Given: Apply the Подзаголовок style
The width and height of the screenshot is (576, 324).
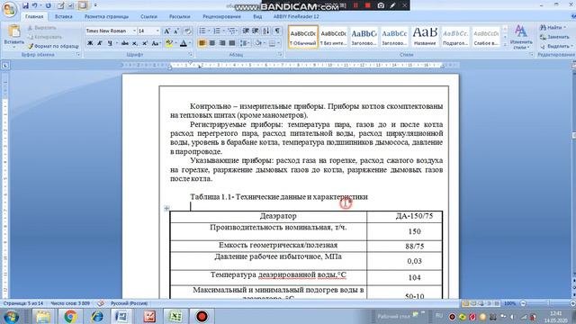Looking at the screenshot, I should pos(455,37).
